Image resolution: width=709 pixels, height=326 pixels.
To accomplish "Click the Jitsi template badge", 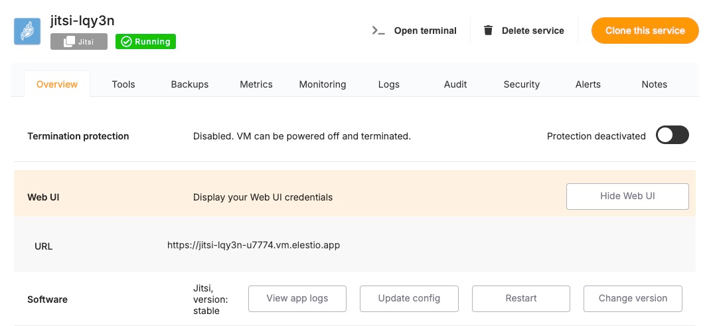I will point(79,42).
